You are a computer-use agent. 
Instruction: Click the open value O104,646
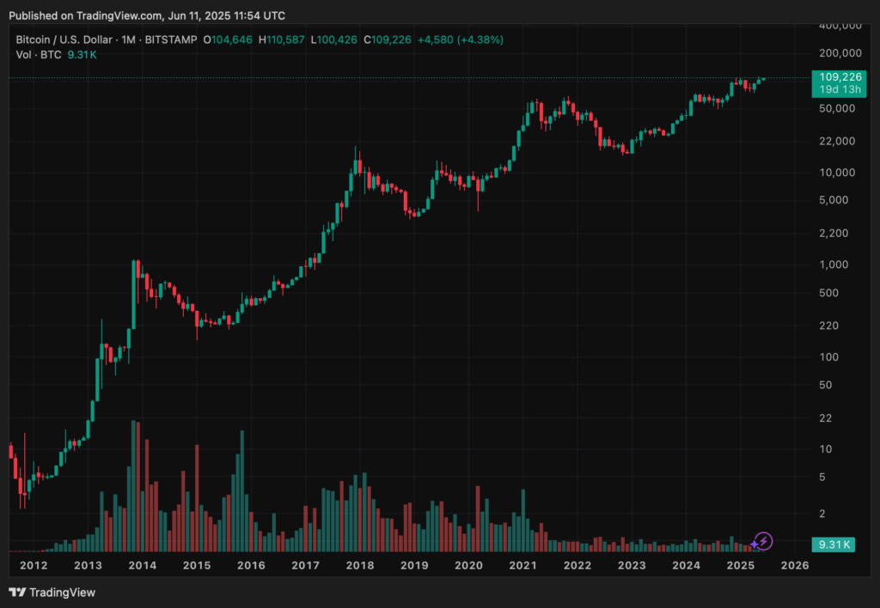coord(227,40)
